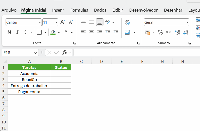Screen dimensions: 200x131
Task: Apply thousands separator (000)
Action: click(169, 32)
